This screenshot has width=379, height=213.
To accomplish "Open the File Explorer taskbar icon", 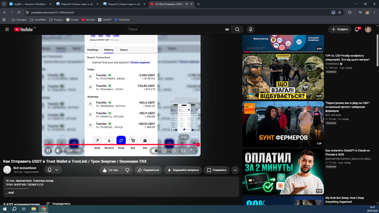I will point(34,209).
